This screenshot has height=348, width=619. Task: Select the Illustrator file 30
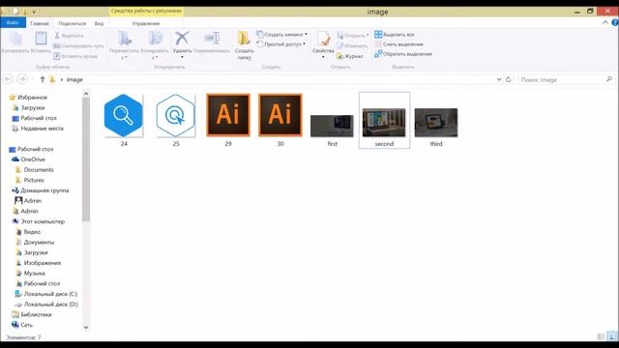pyautogui.click(x=280, y=120)
